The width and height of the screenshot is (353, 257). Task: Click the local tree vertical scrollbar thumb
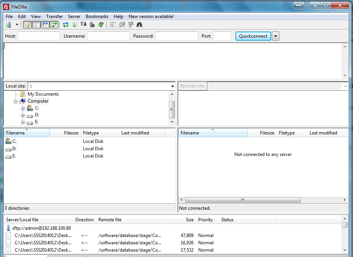172,109
